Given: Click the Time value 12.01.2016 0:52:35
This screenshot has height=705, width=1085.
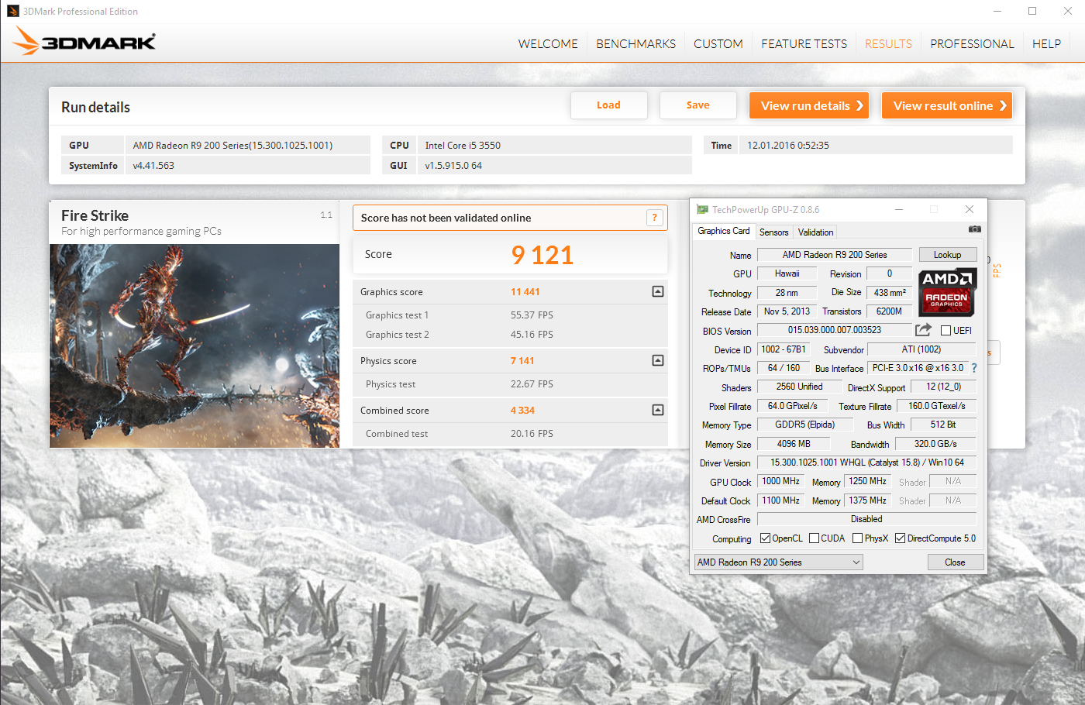Looking at the screenshot, I should tap(788, 145).
